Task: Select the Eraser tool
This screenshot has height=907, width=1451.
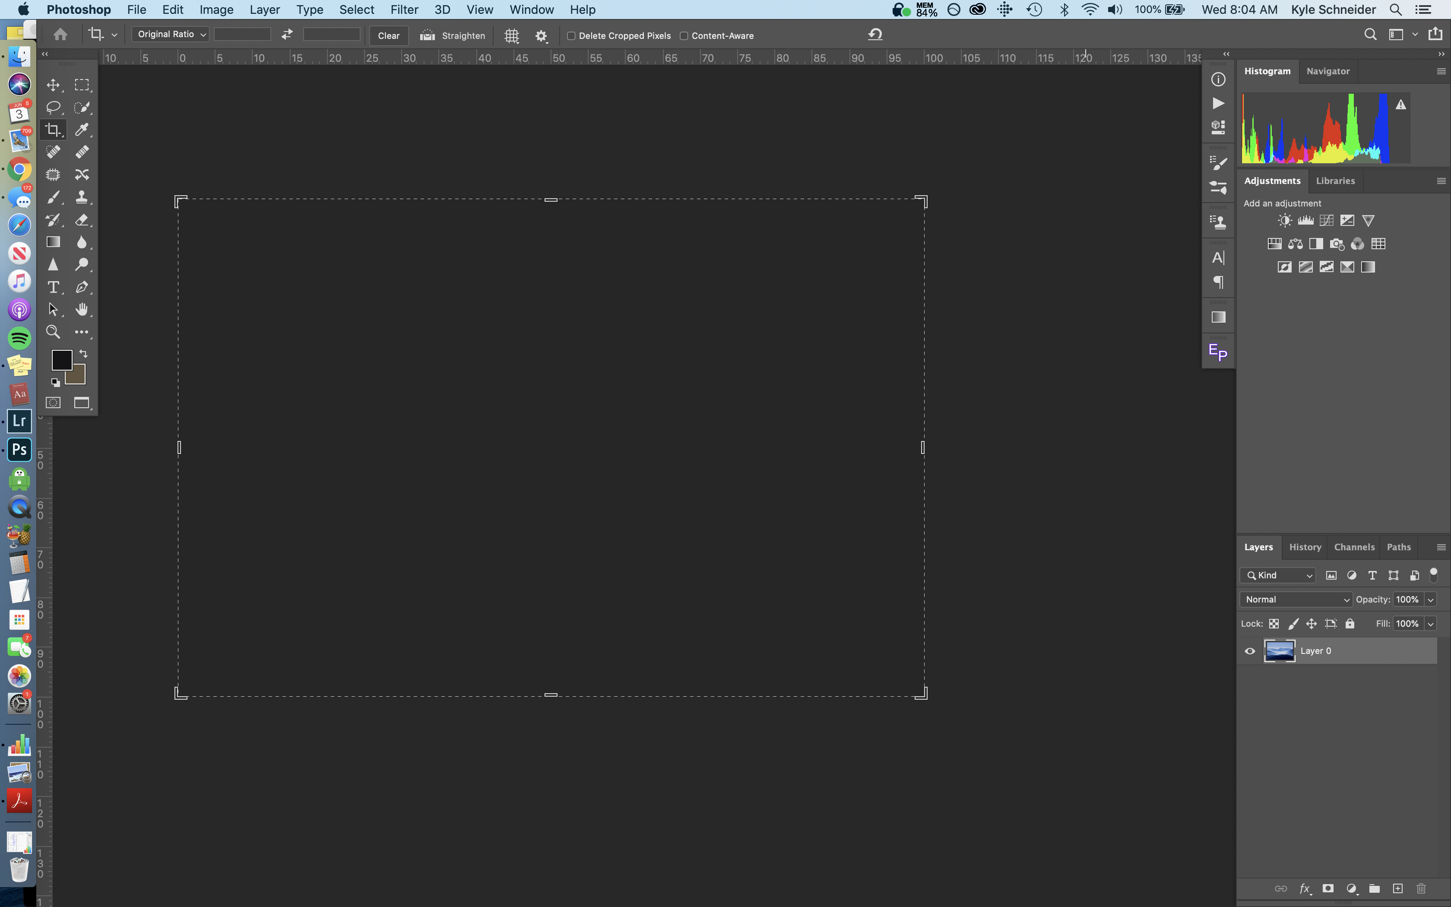Action: pyautogui.click(x=82, y=219)
